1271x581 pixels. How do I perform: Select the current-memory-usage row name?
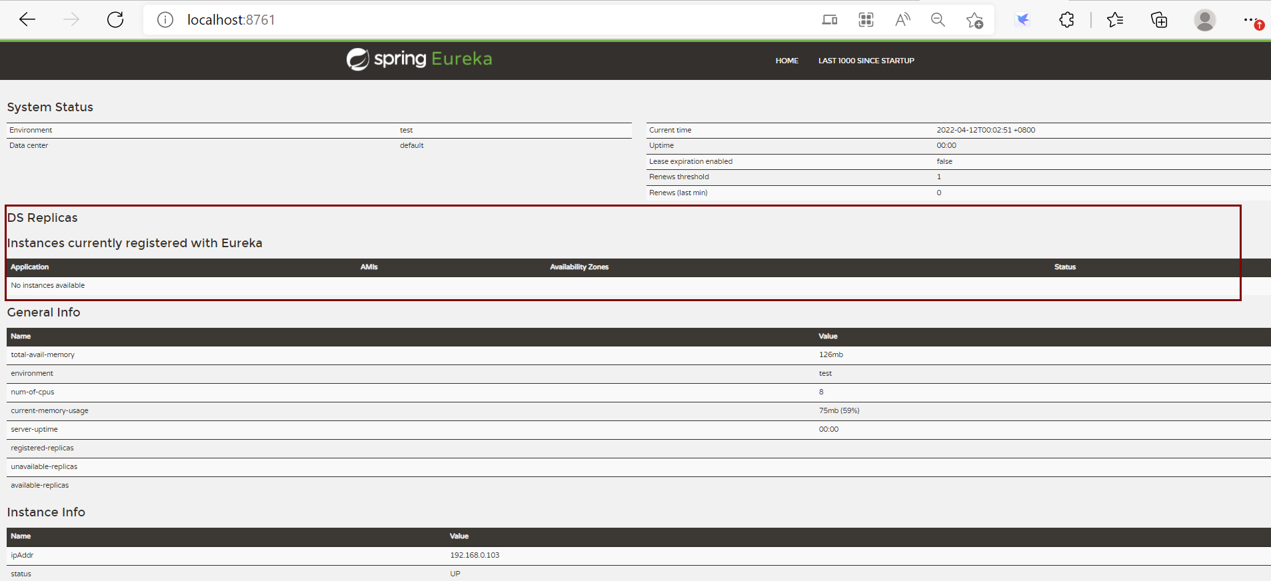point(49,410)
